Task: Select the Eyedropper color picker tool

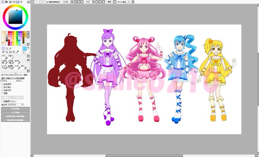Action: tap(18, 52)
